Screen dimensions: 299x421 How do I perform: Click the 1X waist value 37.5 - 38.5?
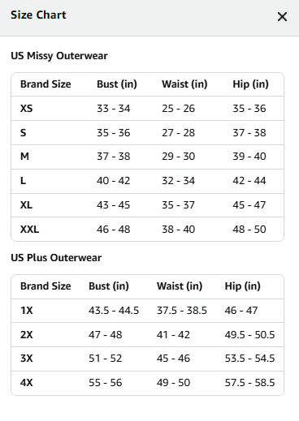(x=182, y=311)
